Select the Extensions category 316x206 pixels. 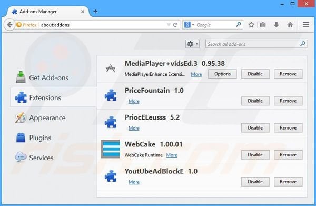(x=53, y=97)
